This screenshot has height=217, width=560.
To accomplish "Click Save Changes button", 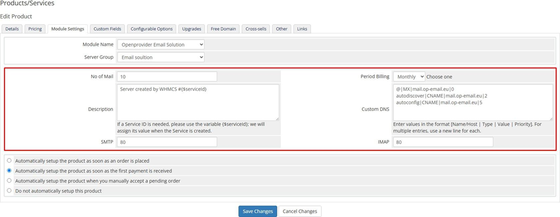I will pos(258,211).
